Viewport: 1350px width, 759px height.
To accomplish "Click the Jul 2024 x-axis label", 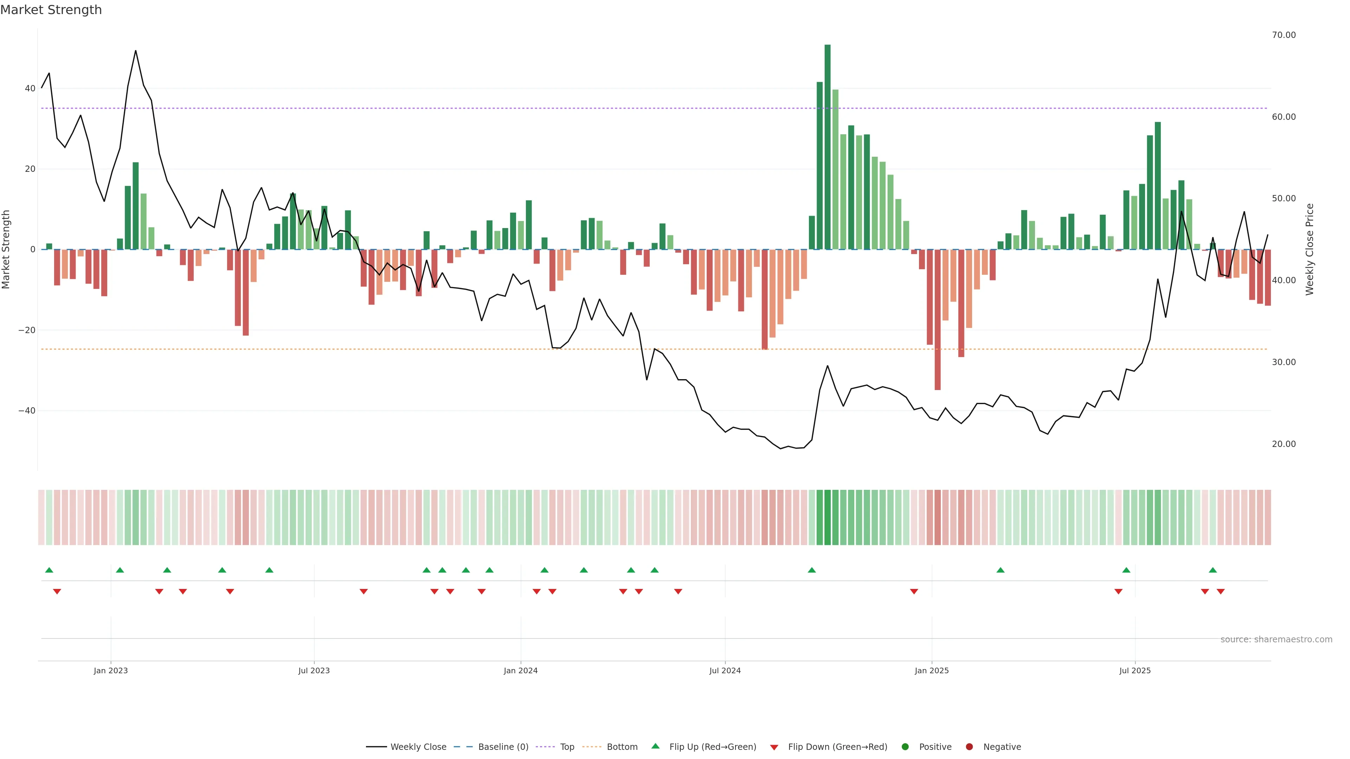I will pos(725,670).
